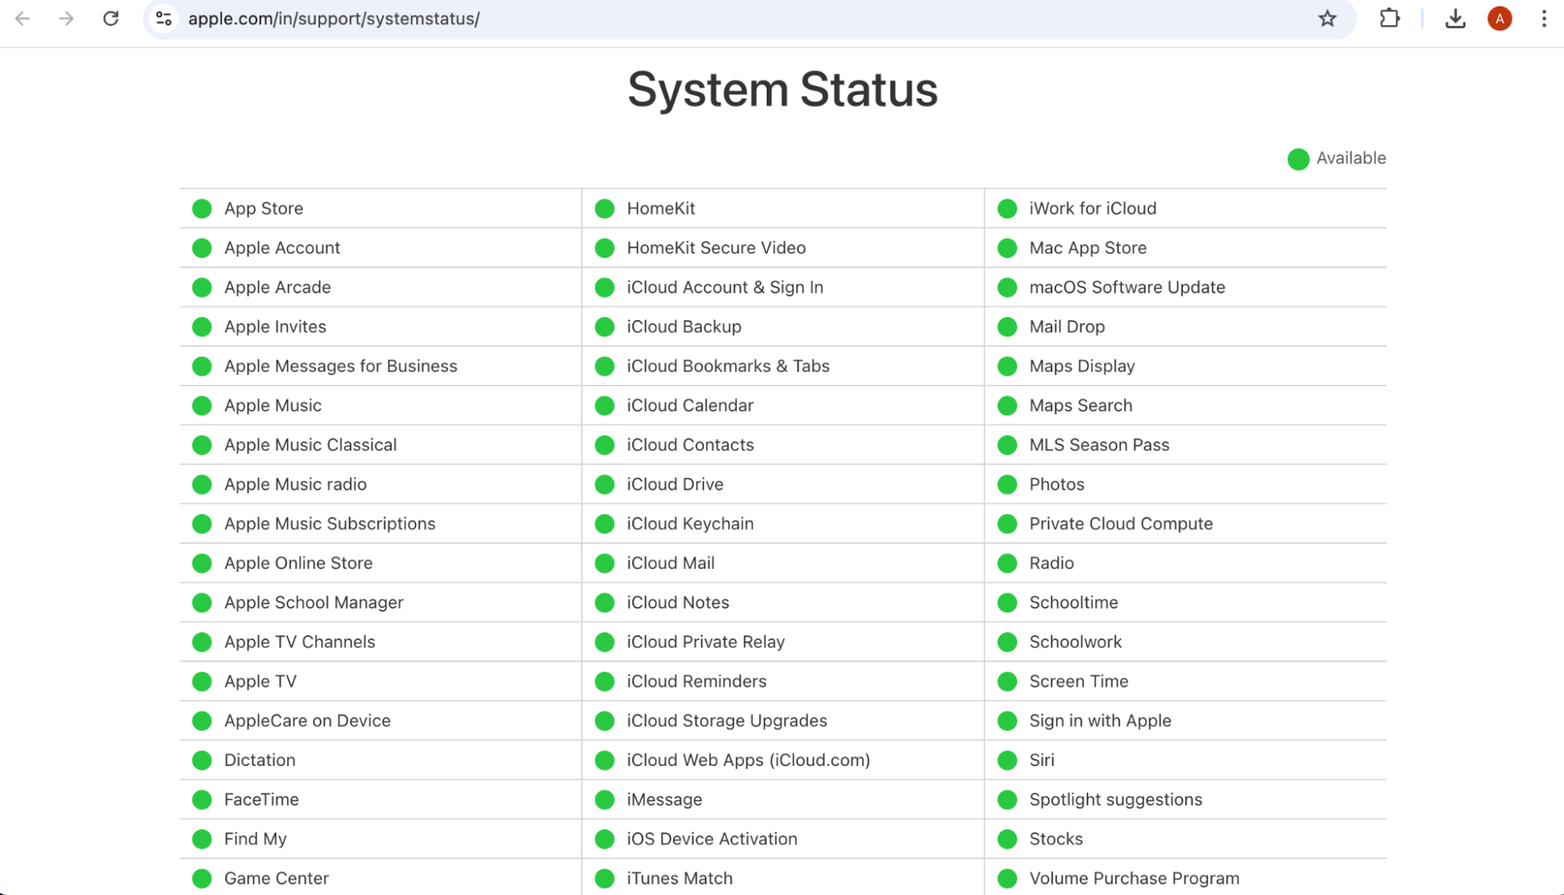Select the Photos service
Screen dimensions: 1564x895
click(x=1055, y=484)
